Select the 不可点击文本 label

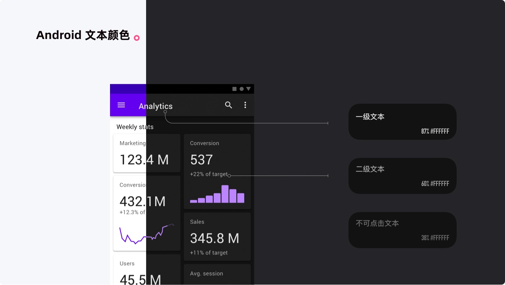(x=377, y=223)
